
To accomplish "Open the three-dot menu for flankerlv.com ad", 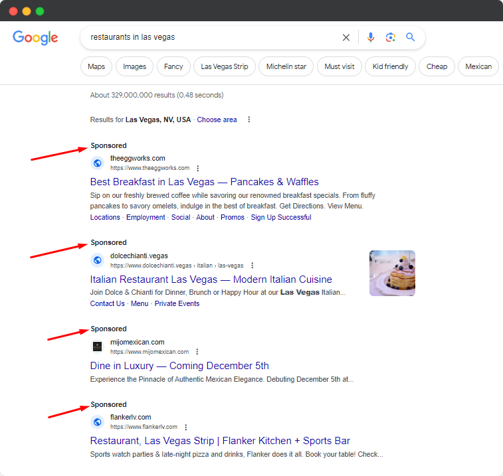I will coord(186,427).
